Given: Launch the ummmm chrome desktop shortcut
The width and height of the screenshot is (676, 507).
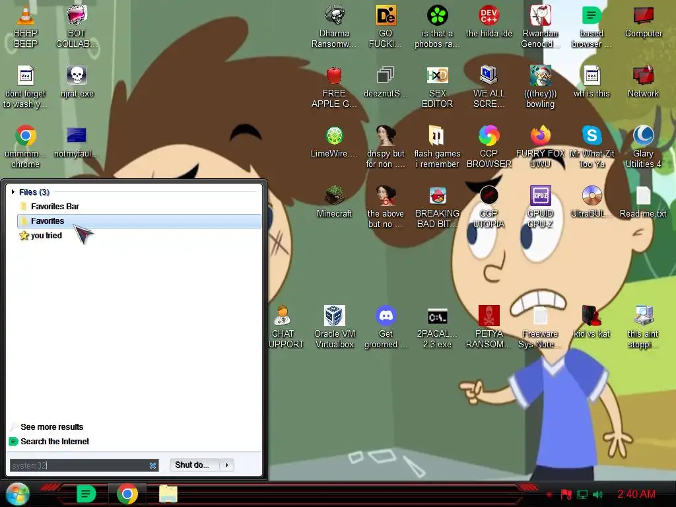Looking at the screenshot, I should click(26, 136).
